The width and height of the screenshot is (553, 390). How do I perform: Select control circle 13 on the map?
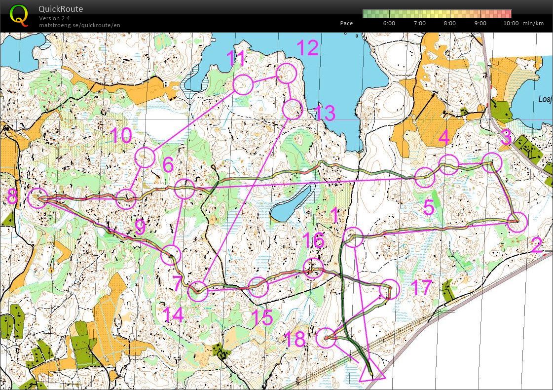tap(293, 110)
